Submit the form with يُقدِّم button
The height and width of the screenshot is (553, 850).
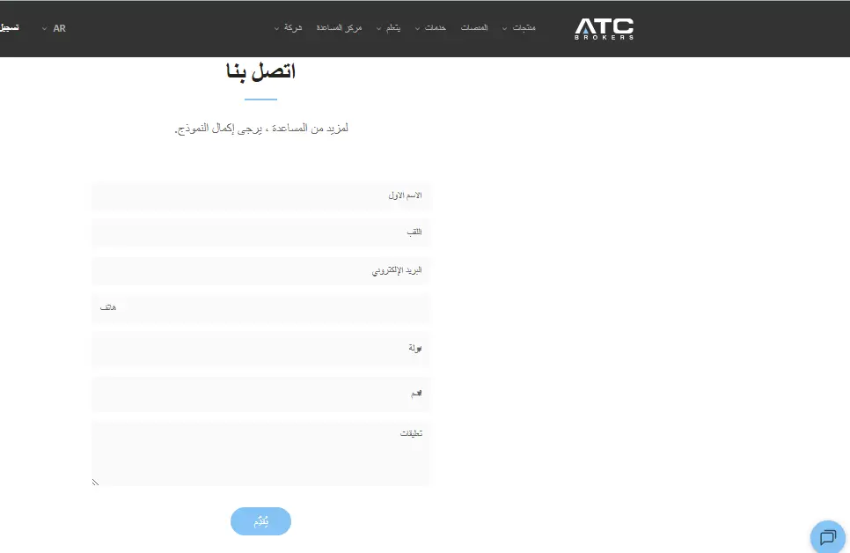tap(260, 521)
